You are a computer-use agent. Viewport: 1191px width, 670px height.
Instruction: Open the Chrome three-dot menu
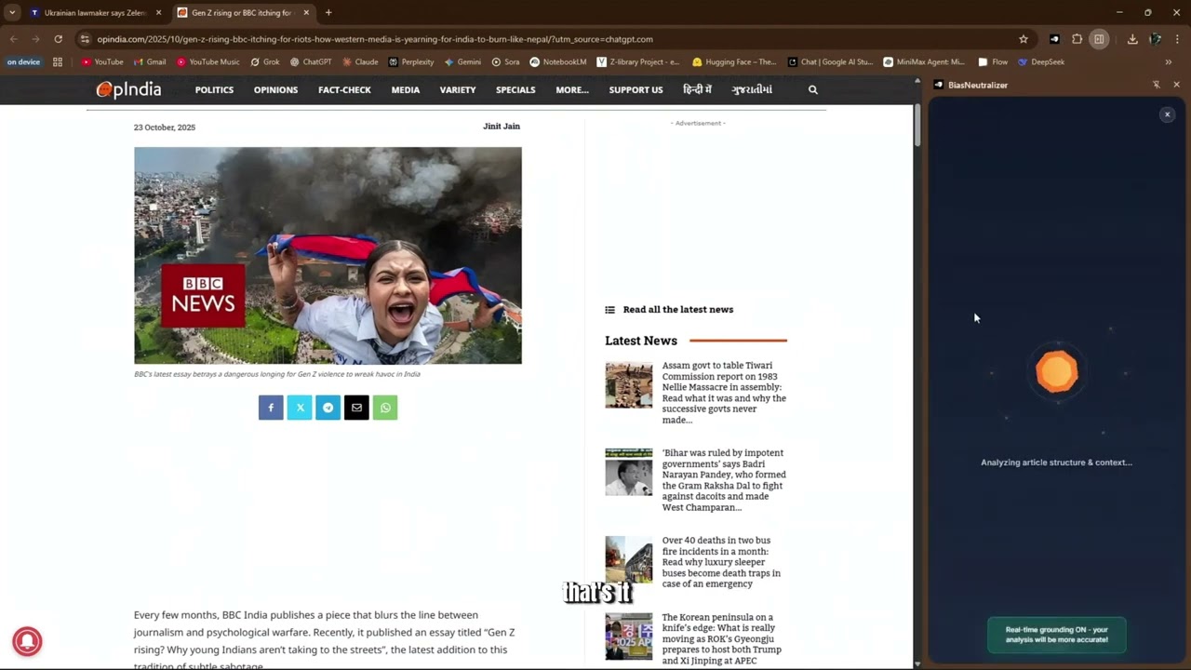[x=1177, y=39]
